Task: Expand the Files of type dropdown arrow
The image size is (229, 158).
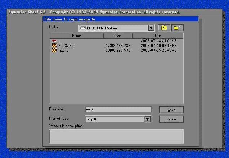Action: (x=147, y=119)
